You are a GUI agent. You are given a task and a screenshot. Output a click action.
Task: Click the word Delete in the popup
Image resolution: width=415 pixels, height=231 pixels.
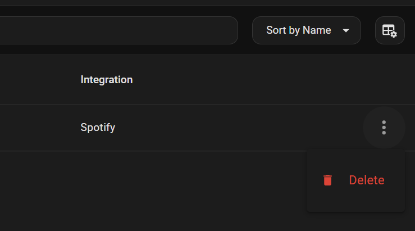pyautogui.click(x=367, y=180)
